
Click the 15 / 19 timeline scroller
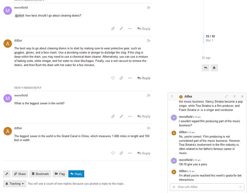click(x=210, y=38)
